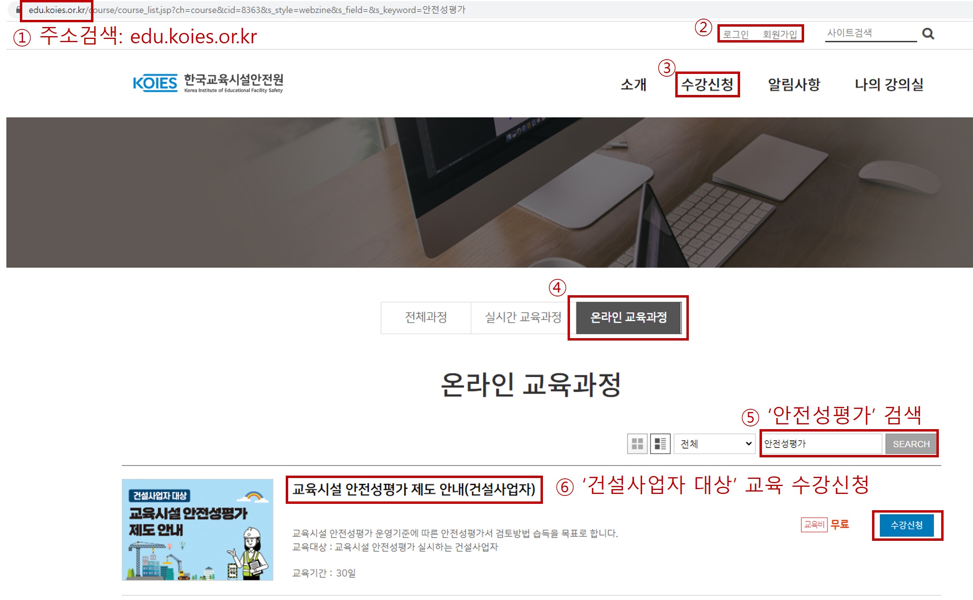
Task: Switch to webzine list view icon
Action: click(660, 443)
